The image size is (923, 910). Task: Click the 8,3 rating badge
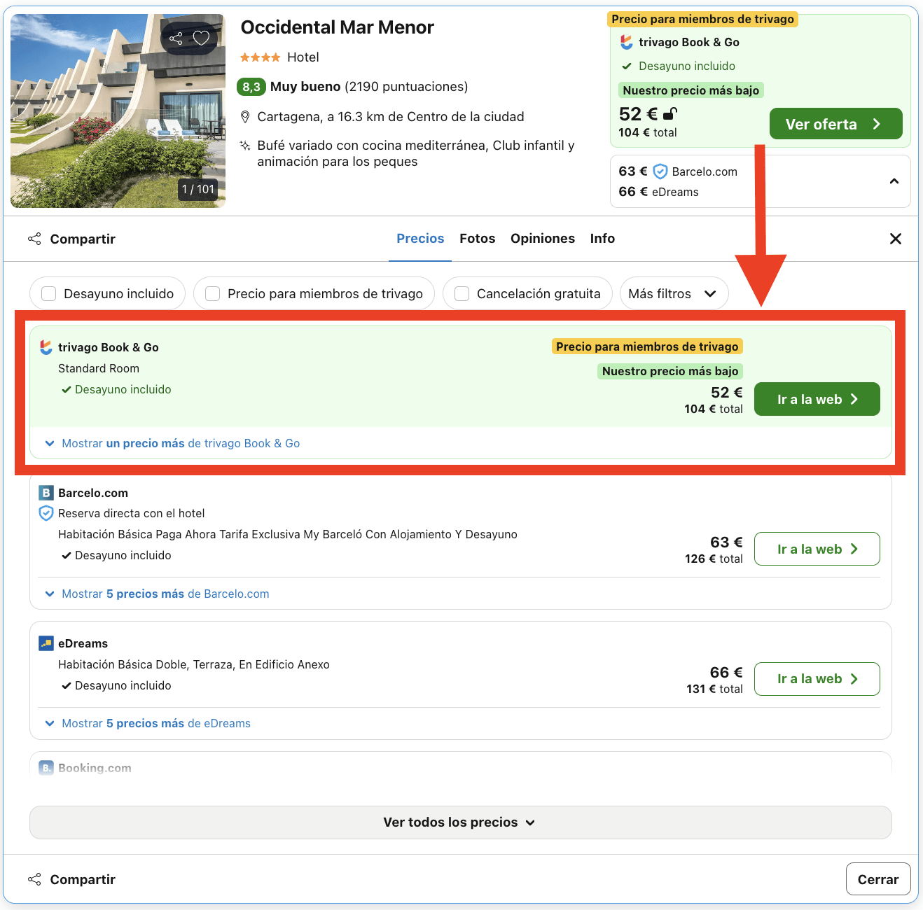coord(251,87)
